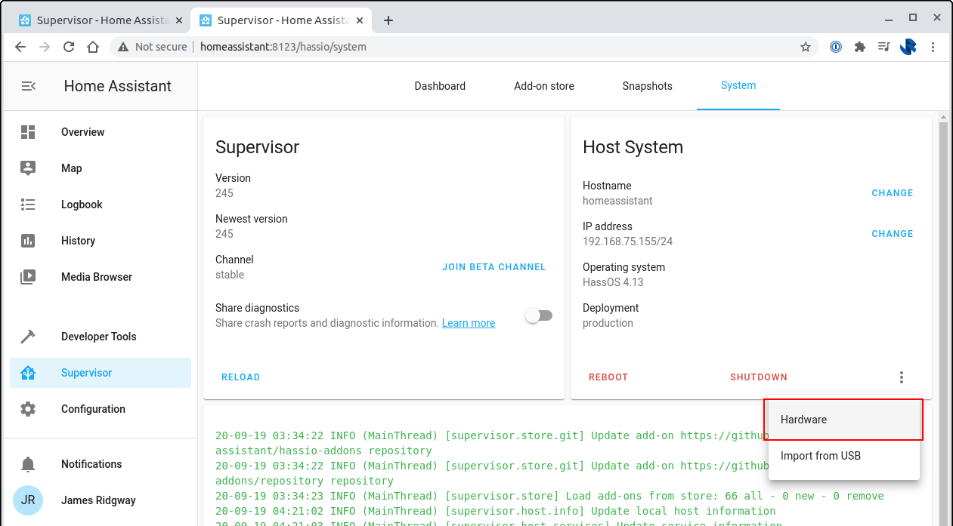Open the Overview dashboard icon
The height and width of the screenshot is (526, 953).
(28, 132)
